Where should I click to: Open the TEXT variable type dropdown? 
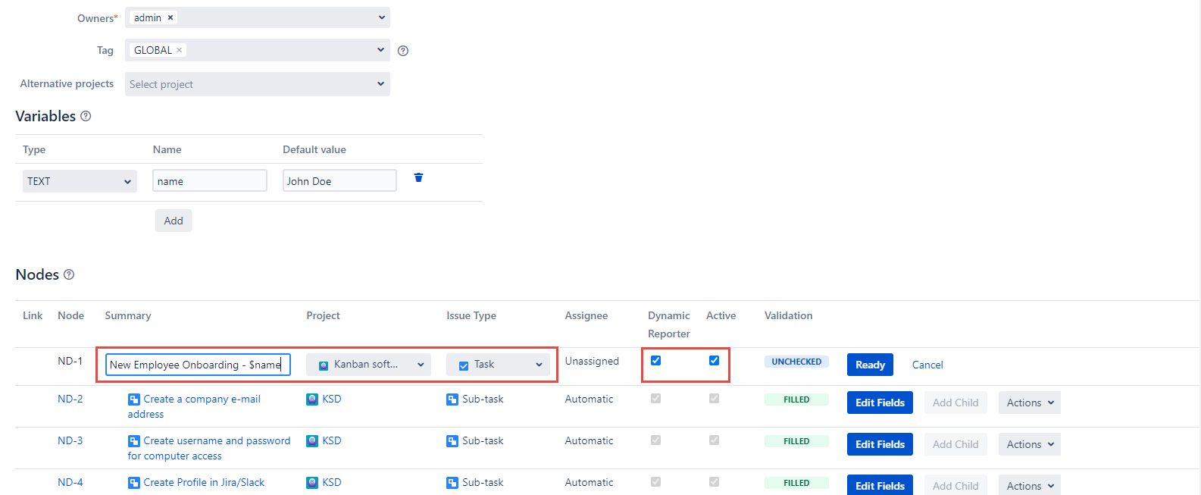pos(80,181)
